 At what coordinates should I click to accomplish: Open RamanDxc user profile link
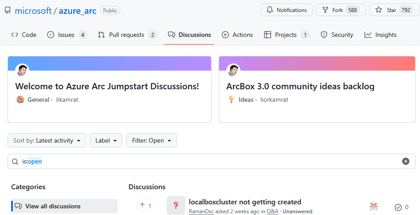click(201, 211)
